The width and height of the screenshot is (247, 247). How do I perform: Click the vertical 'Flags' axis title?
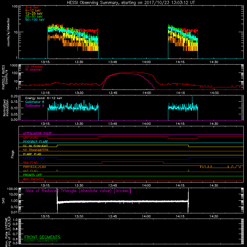coord(12,154)
